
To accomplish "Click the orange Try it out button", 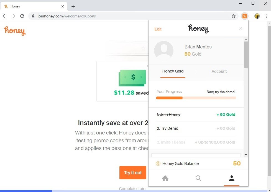I will [x=133, y=173].
